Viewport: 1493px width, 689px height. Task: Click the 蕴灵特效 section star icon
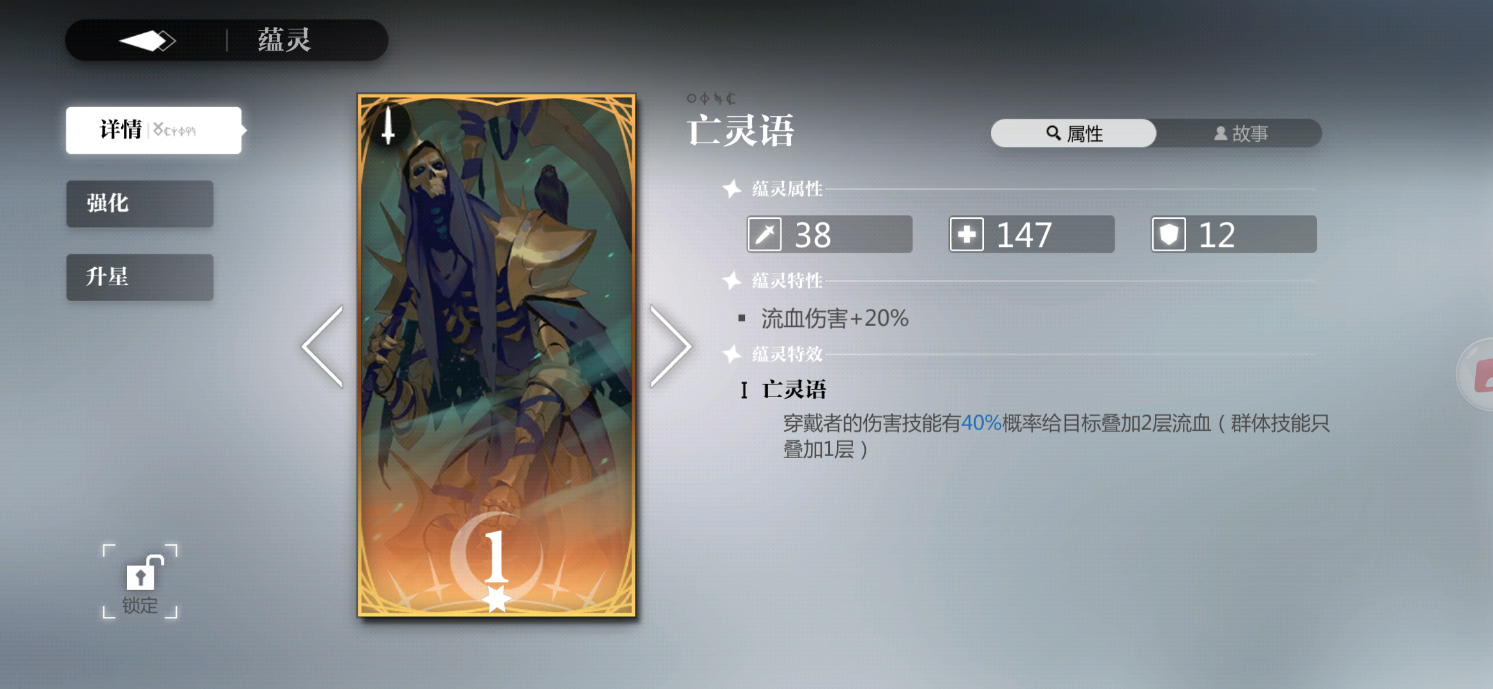pyautogui.click(x=732, y=353)
